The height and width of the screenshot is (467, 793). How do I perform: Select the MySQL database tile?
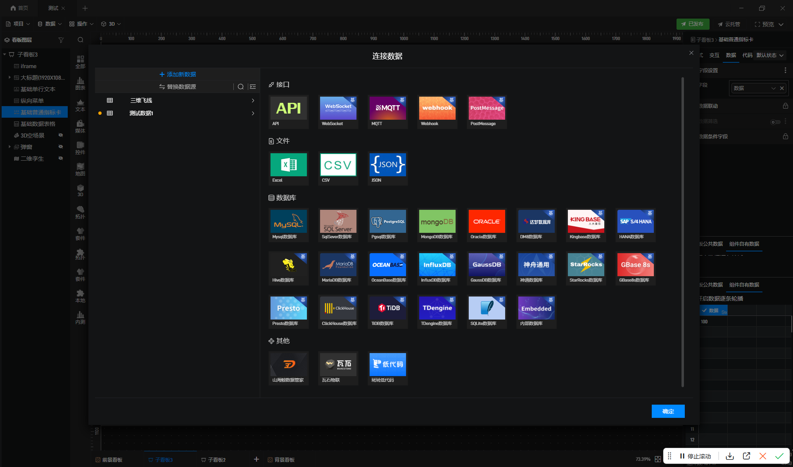[288, 225]
